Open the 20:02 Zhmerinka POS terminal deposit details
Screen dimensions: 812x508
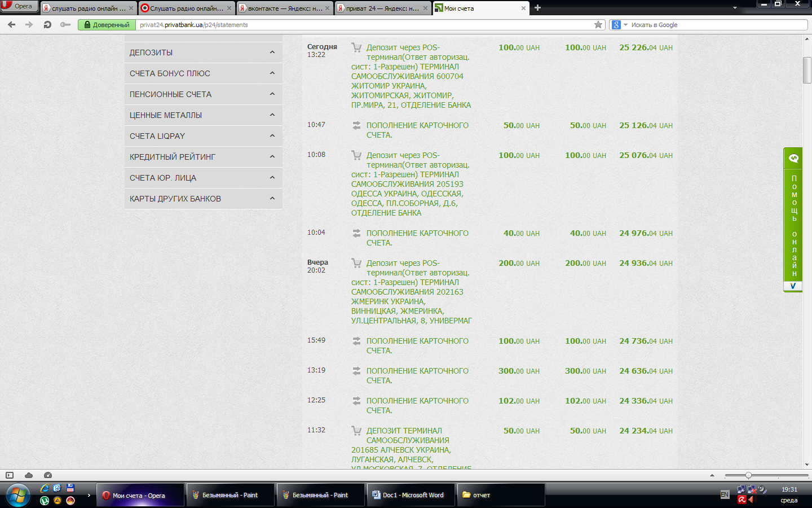pyautogui.click(x=411, y=292)
